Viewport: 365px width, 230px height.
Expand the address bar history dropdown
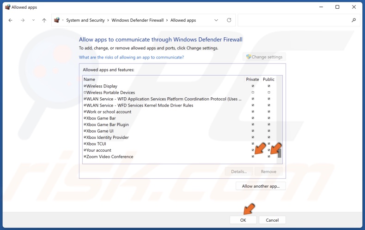click(216, 20)
